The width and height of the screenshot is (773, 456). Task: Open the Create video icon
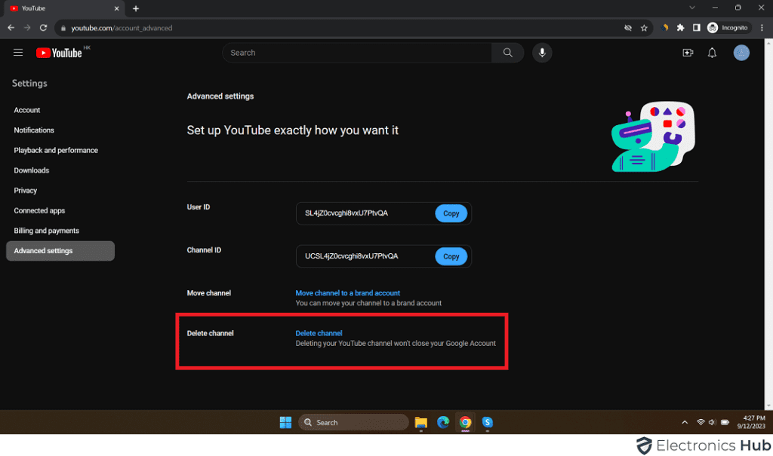click(x=687, y=53)
